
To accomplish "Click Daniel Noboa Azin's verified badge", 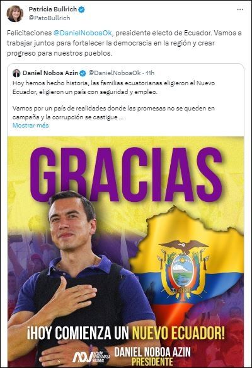I will 83,73.
